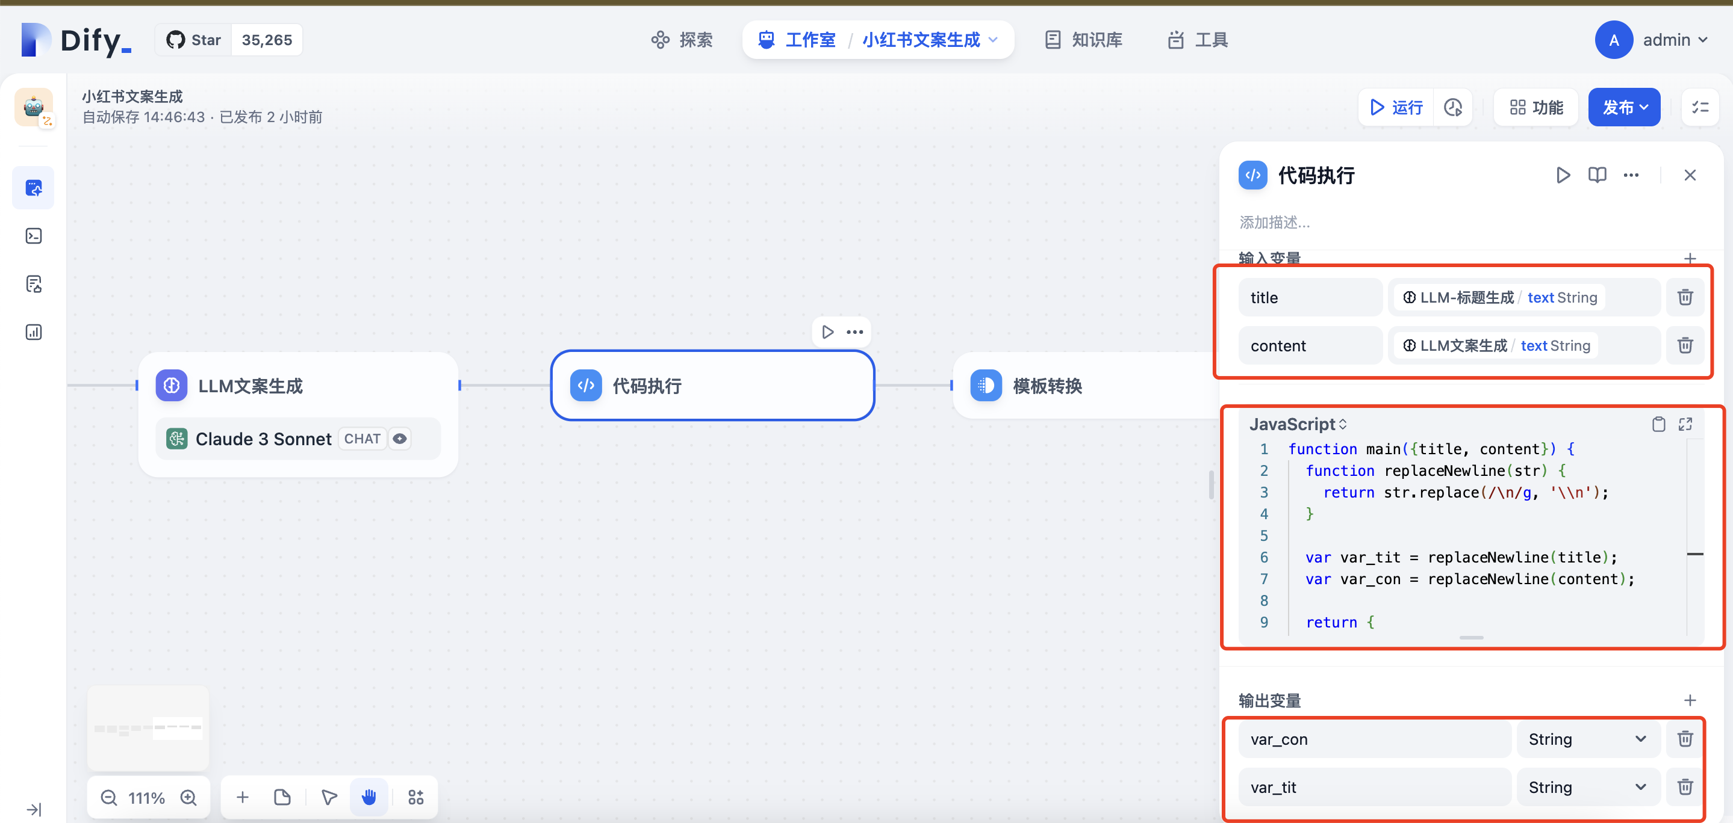Open the checklist icon at top right

(x=1700, y=108)
